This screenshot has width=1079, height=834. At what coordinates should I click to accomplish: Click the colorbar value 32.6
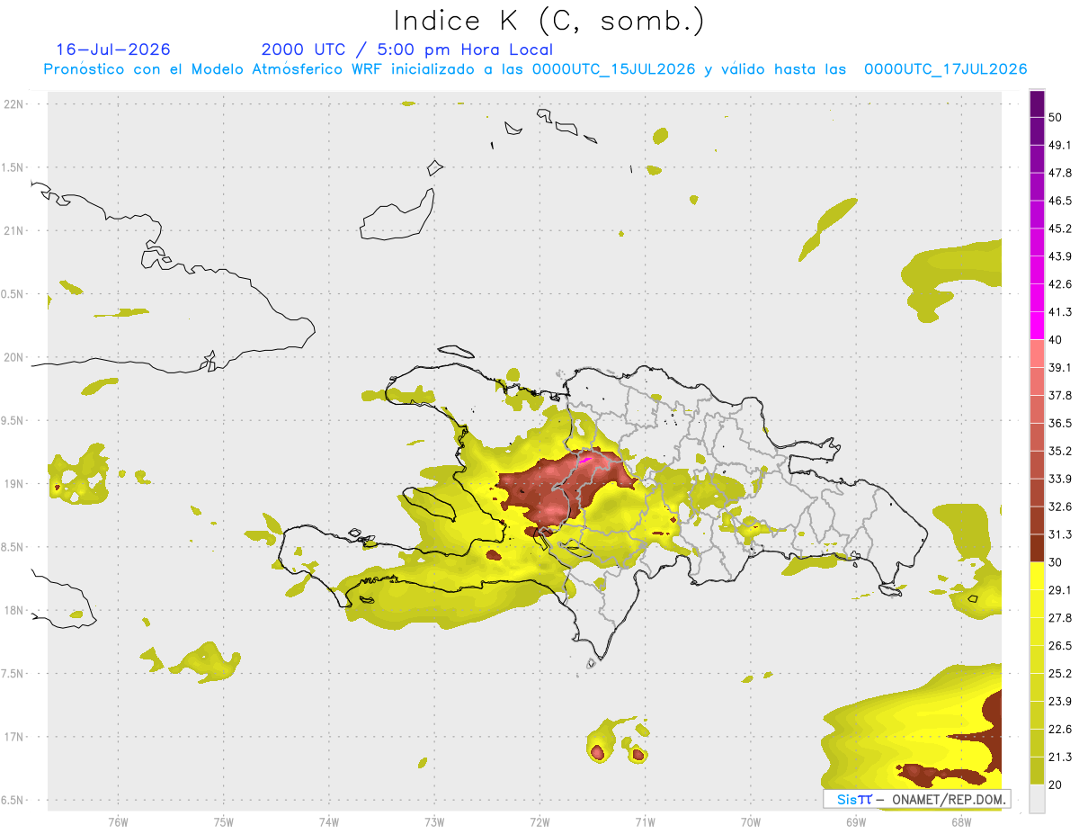pos(1060,507)
